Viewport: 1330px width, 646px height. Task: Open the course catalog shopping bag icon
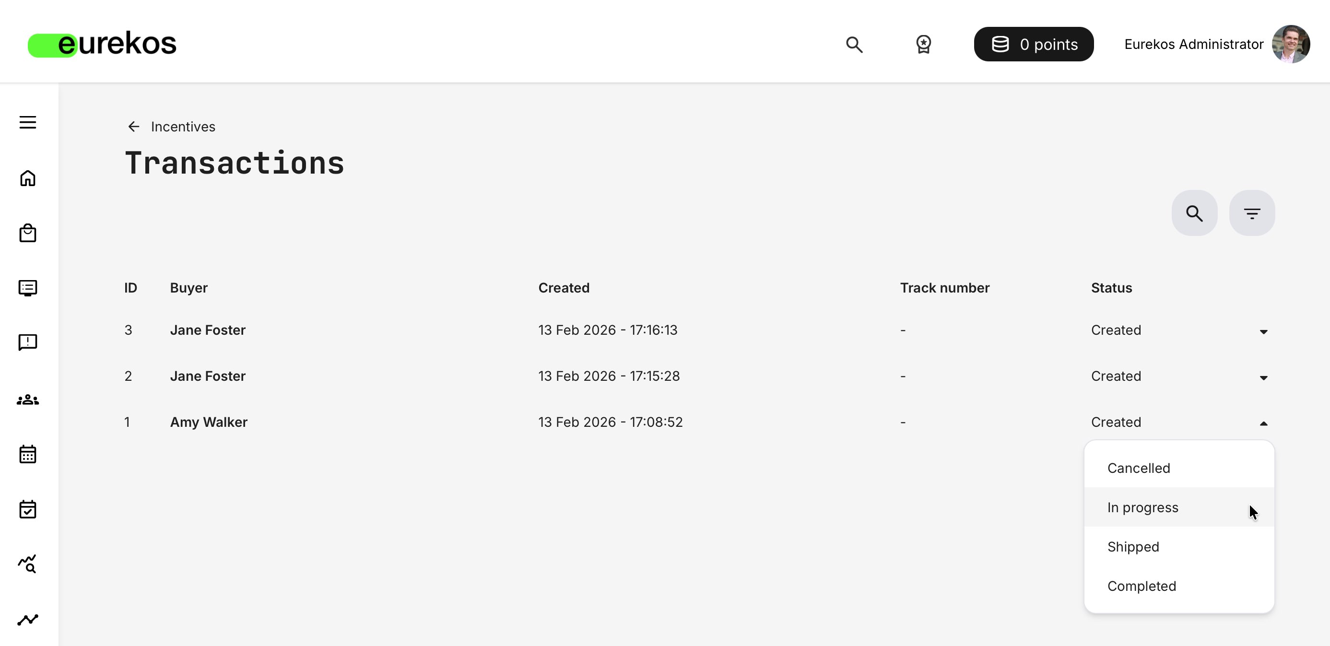click(x=27, y=233)
